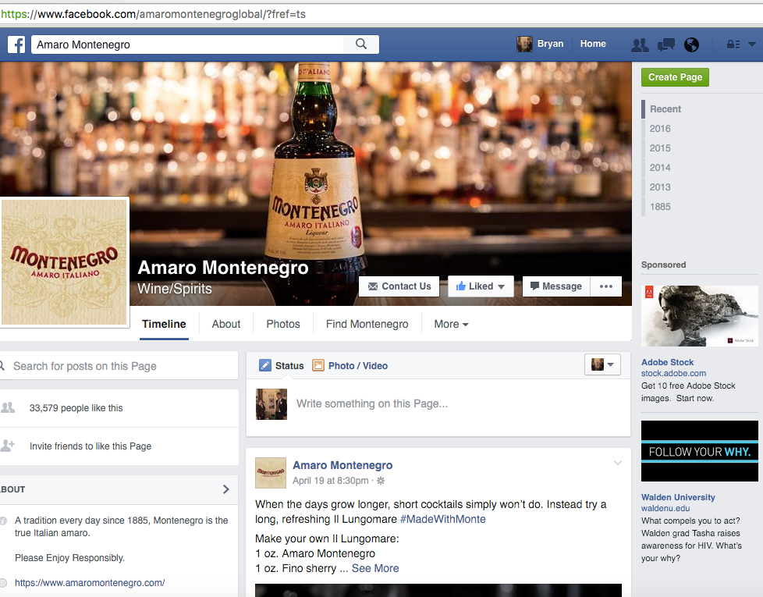763x597 pixels.
Task: Click the Status pencil icon
Action: [265, 365]
